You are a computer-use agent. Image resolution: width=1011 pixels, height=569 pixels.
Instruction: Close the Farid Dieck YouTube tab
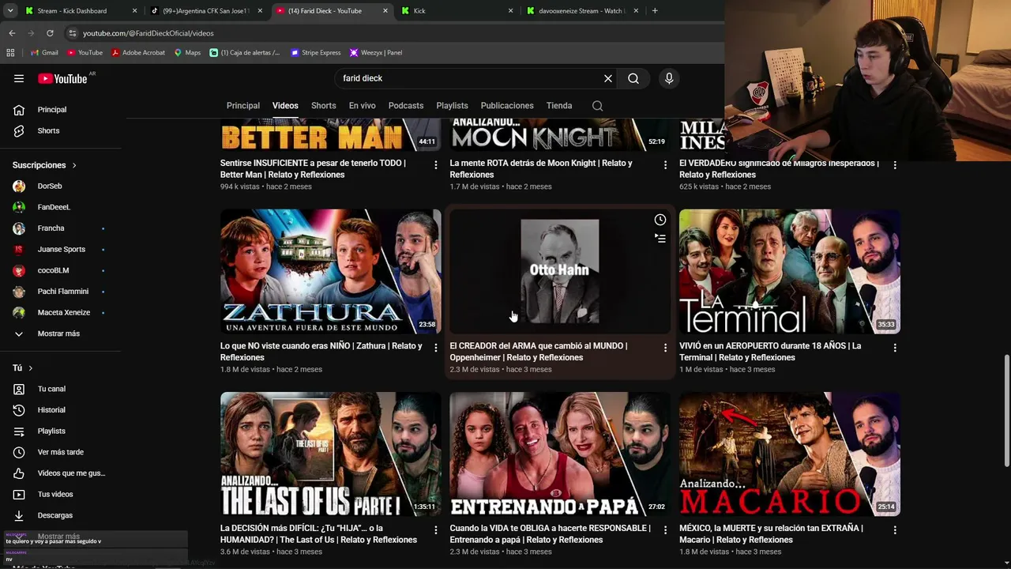[385, 11]
